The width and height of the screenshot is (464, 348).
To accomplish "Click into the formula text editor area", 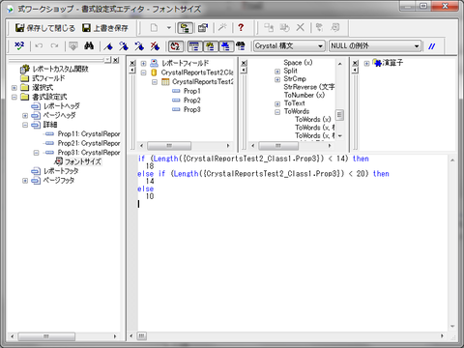I will tap(292, 243).
